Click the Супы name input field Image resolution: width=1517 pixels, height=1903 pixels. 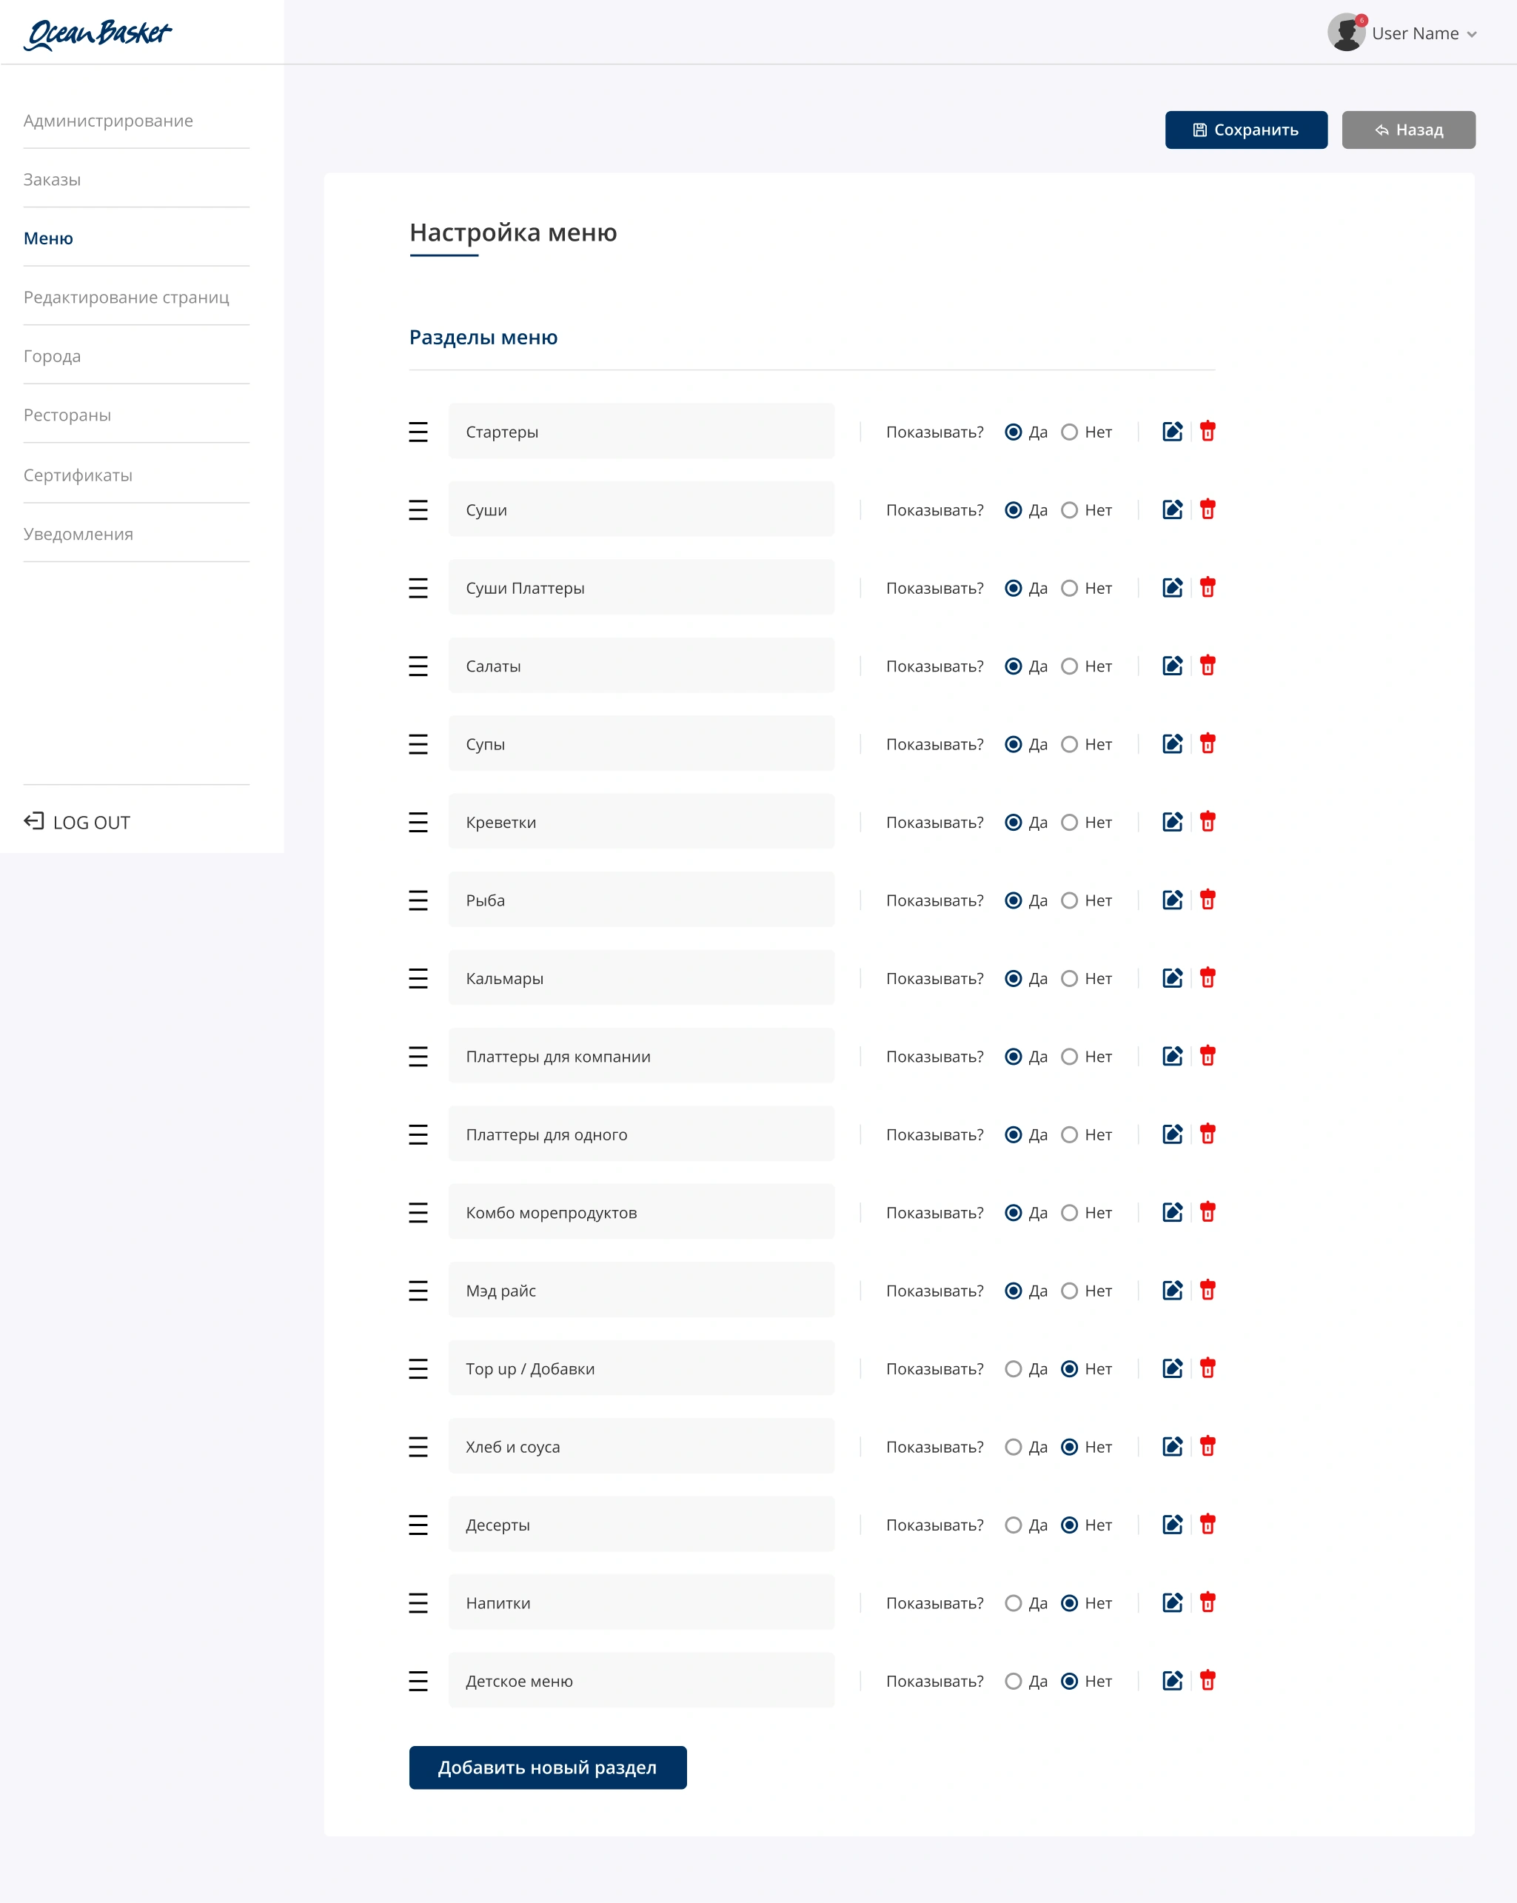click(640, 743)
